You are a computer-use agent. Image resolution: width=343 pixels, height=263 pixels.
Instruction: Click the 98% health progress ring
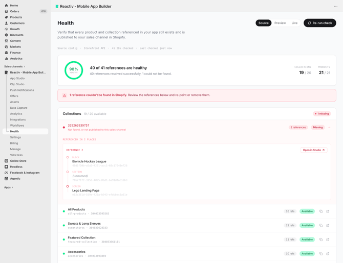(74, 70)
